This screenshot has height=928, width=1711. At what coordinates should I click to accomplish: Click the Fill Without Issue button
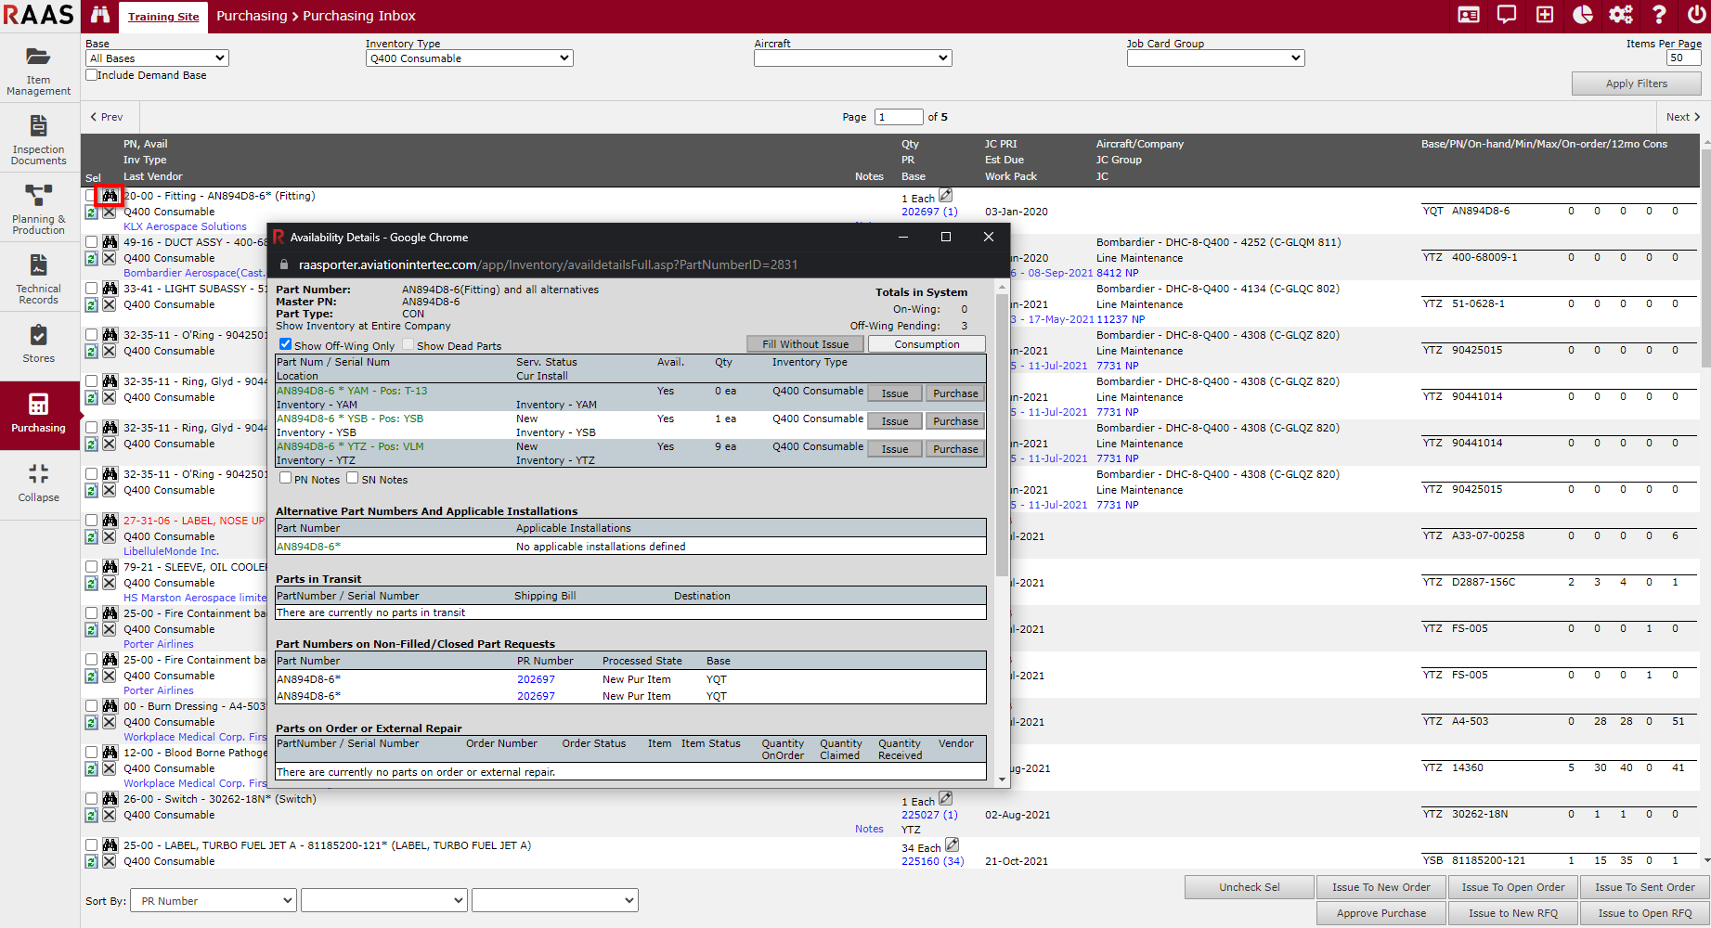805,344
